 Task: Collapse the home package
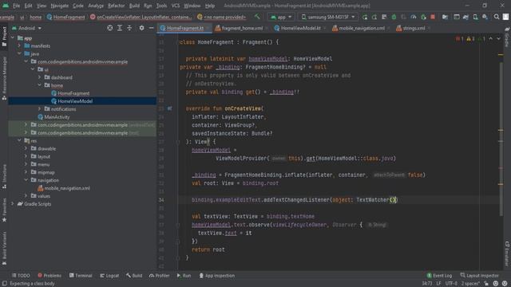coord(39,85)
